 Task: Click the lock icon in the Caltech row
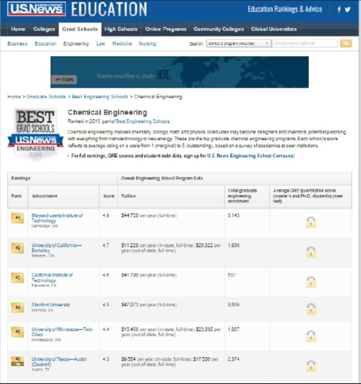[311, 282]
